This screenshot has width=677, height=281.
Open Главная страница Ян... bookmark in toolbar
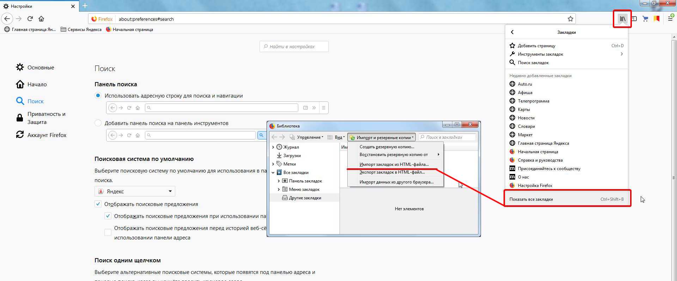click(30, 30)
